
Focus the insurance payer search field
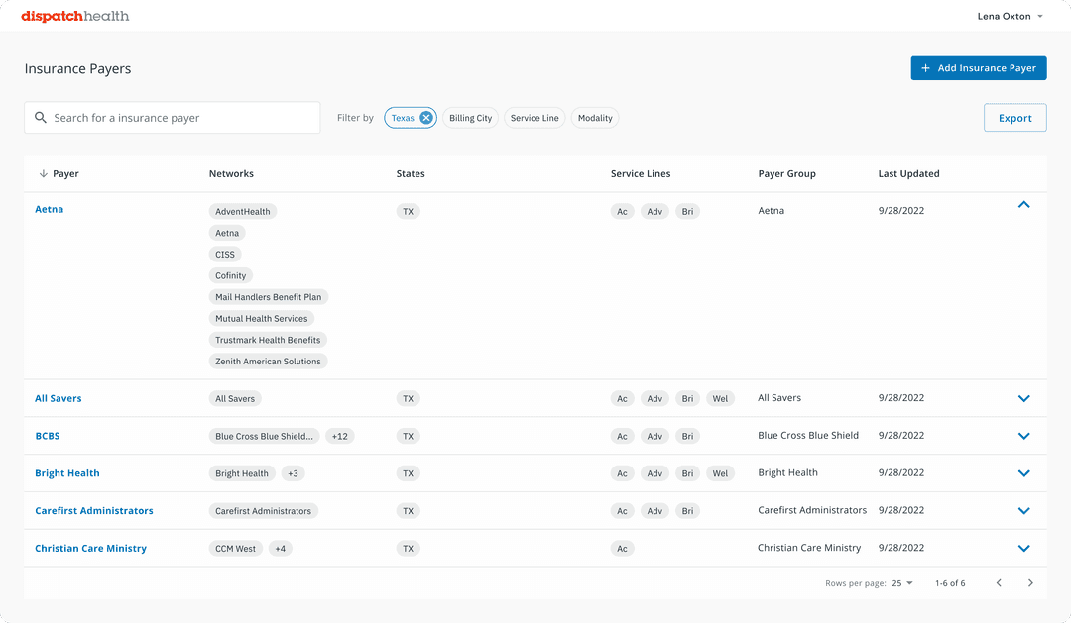click(x=173, y=117)
